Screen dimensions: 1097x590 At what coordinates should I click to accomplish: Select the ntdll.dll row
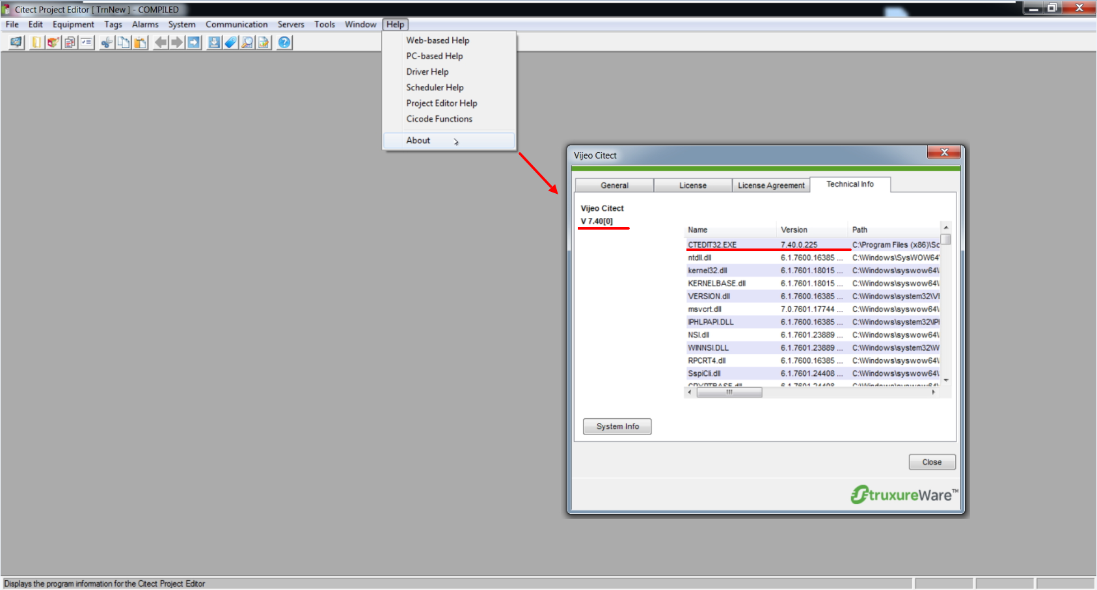click(813, 258)
